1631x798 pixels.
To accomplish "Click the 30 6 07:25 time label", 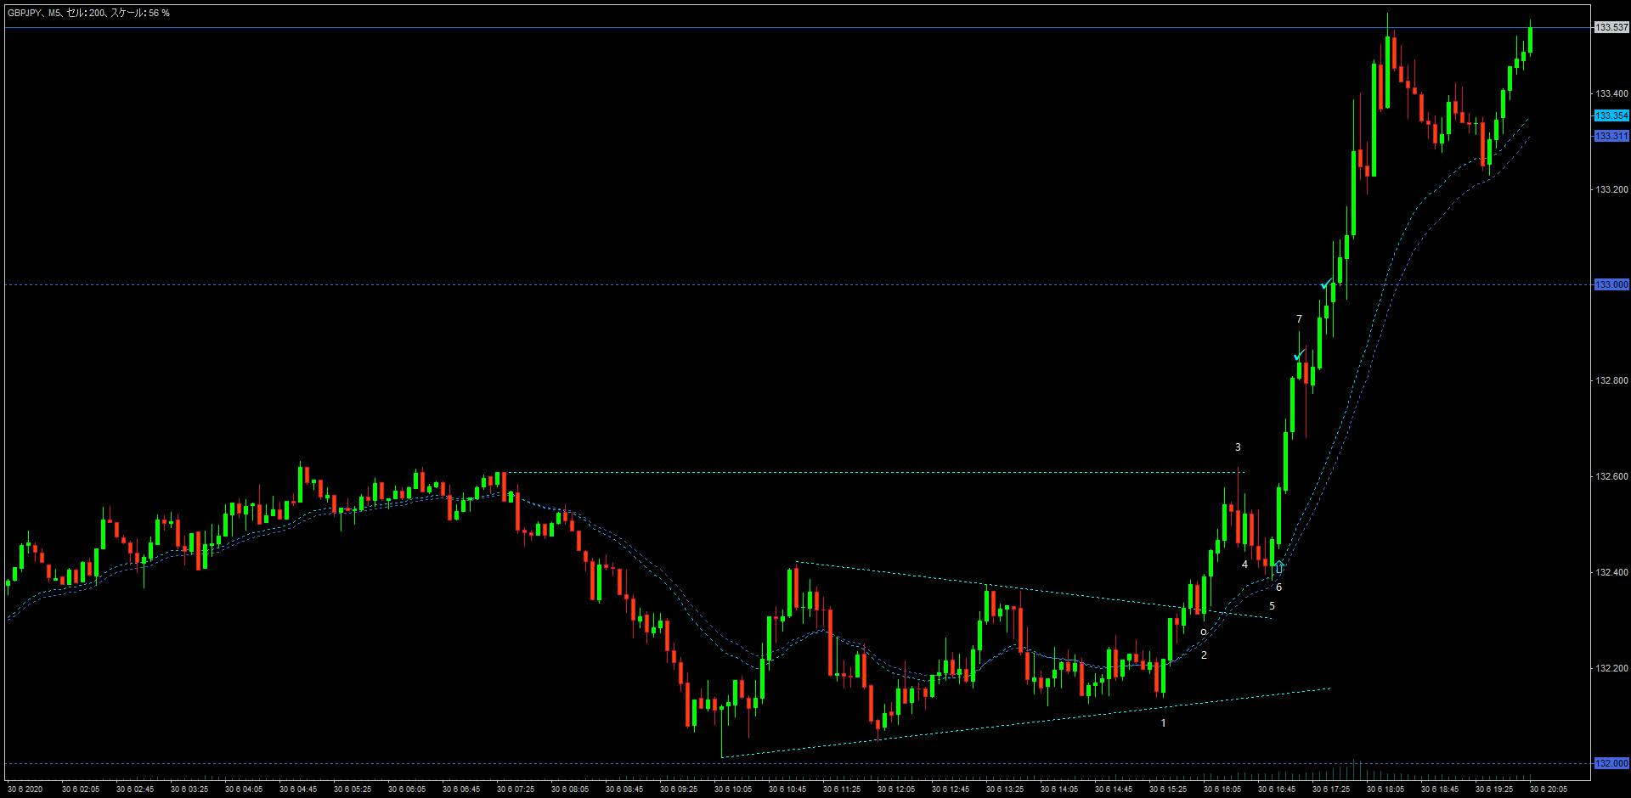I will tap(516, 790).
